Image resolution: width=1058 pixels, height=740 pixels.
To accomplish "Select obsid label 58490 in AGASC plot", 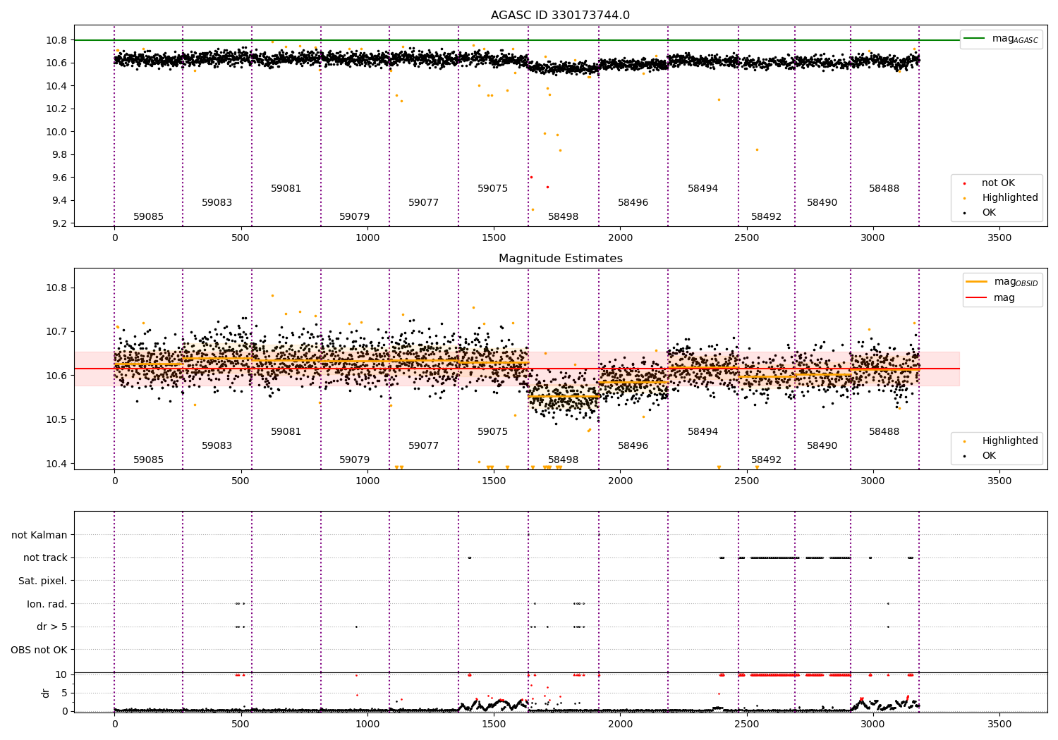I will tap(822, 203).
